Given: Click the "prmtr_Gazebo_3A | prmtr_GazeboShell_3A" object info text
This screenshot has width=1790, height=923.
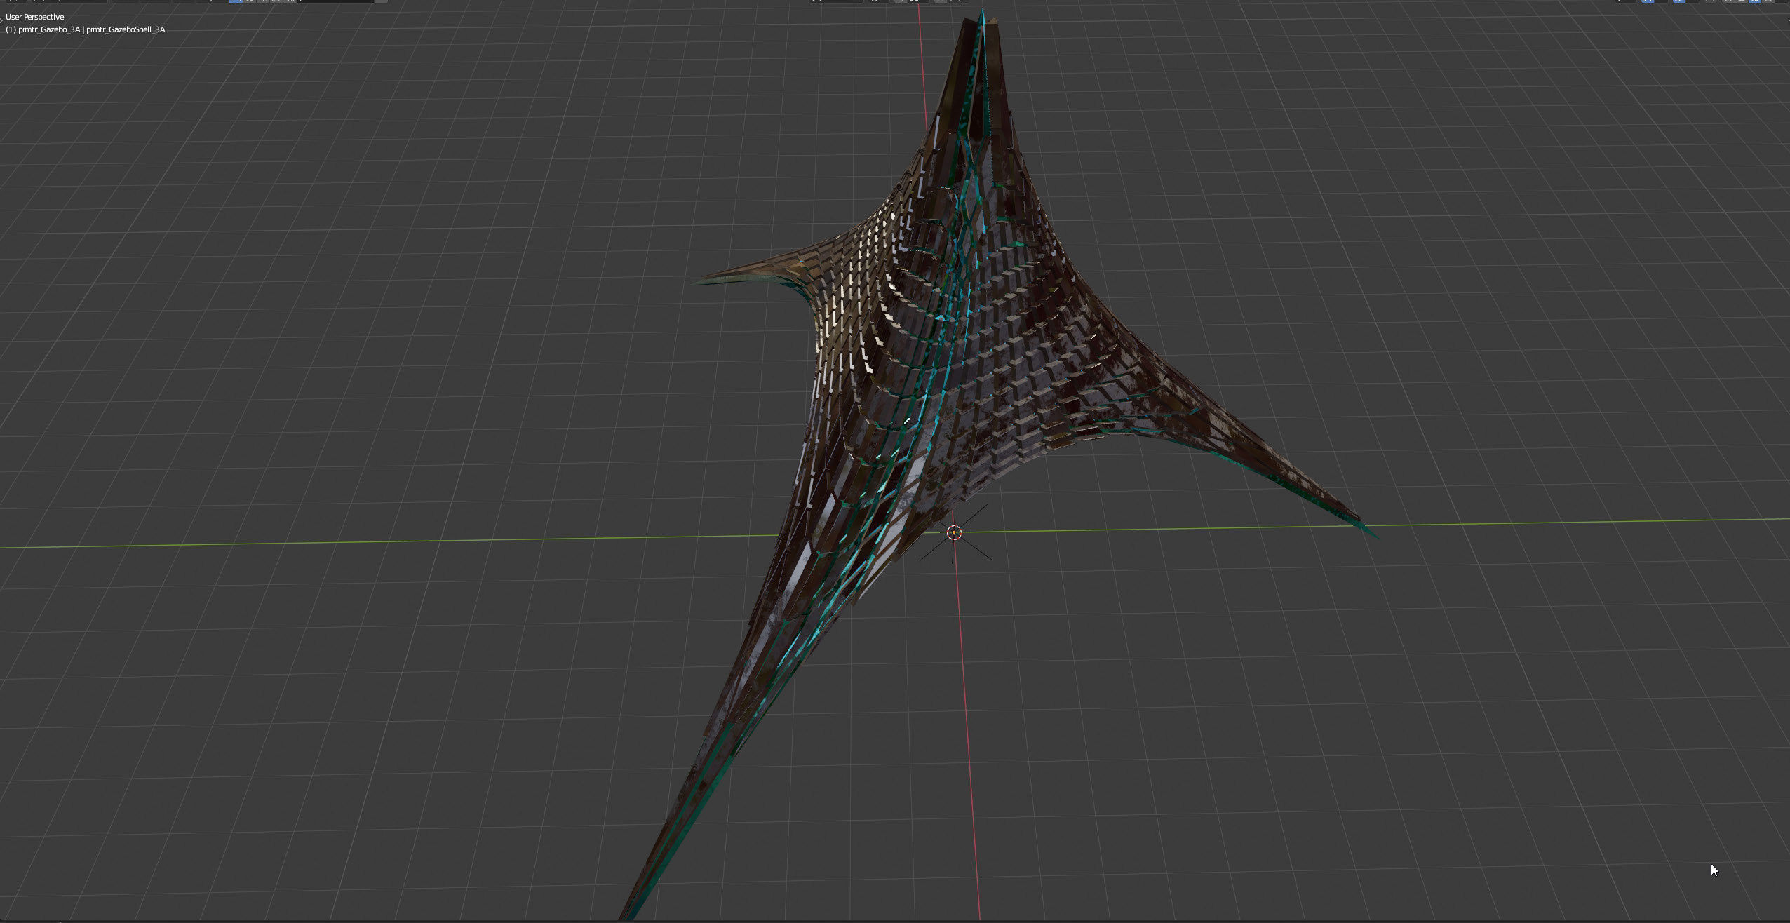Looking at the screenshot, I should pyautogui.click(x=85, y=29).
